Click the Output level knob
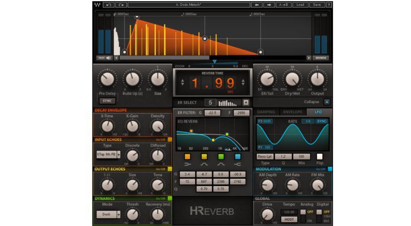Viewport: 411px width, 226px height. tap(318, 79)
